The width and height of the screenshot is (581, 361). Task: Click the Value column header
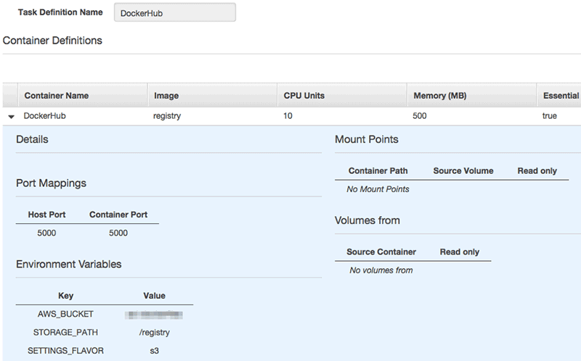point(154,296)
